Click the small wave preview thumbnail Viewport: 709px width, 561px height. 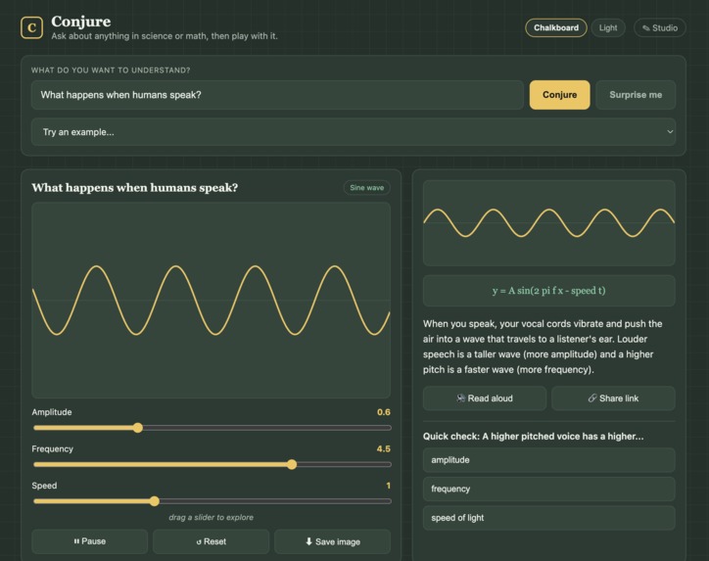[549, 223]
